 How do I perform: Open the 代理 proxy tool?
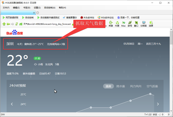tap(117, 24)
